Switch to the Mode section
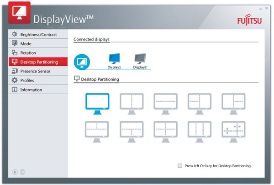274x185 pixels. tap(38, 43)
